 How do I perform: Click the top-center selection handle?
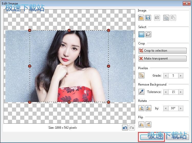[x=69, y=30]
